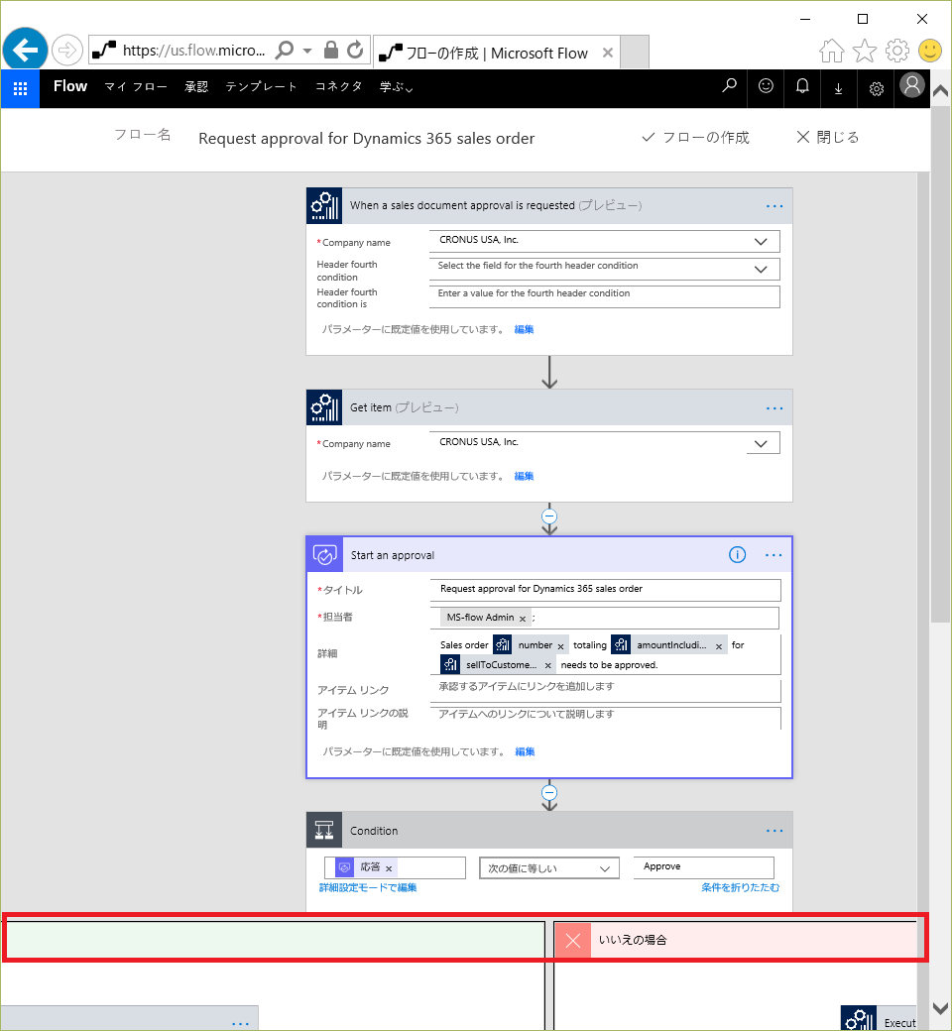The image size is (952, 1031).
Task: Click the Approve condition value field
Action: tap(703, 867)
